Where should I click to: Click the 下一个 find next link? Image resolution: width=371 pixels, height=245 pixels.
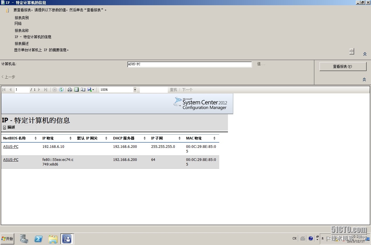pos(187,90)
